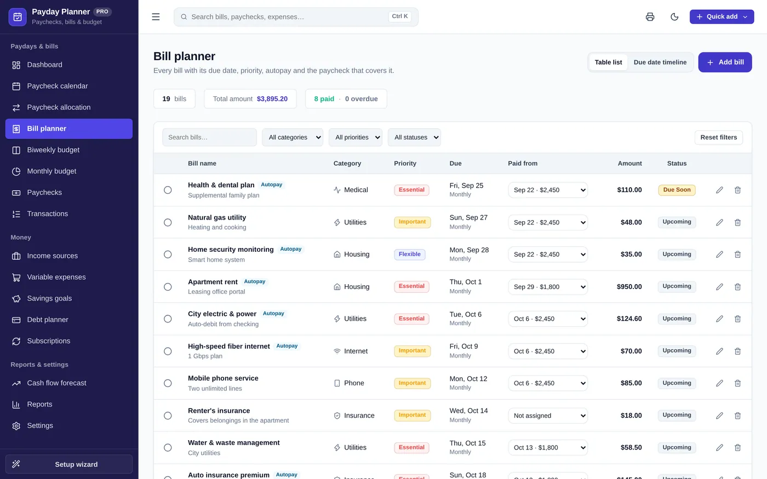Click the Reset filters button
This screenshot has height=479, width=767.
click(718, 137)
